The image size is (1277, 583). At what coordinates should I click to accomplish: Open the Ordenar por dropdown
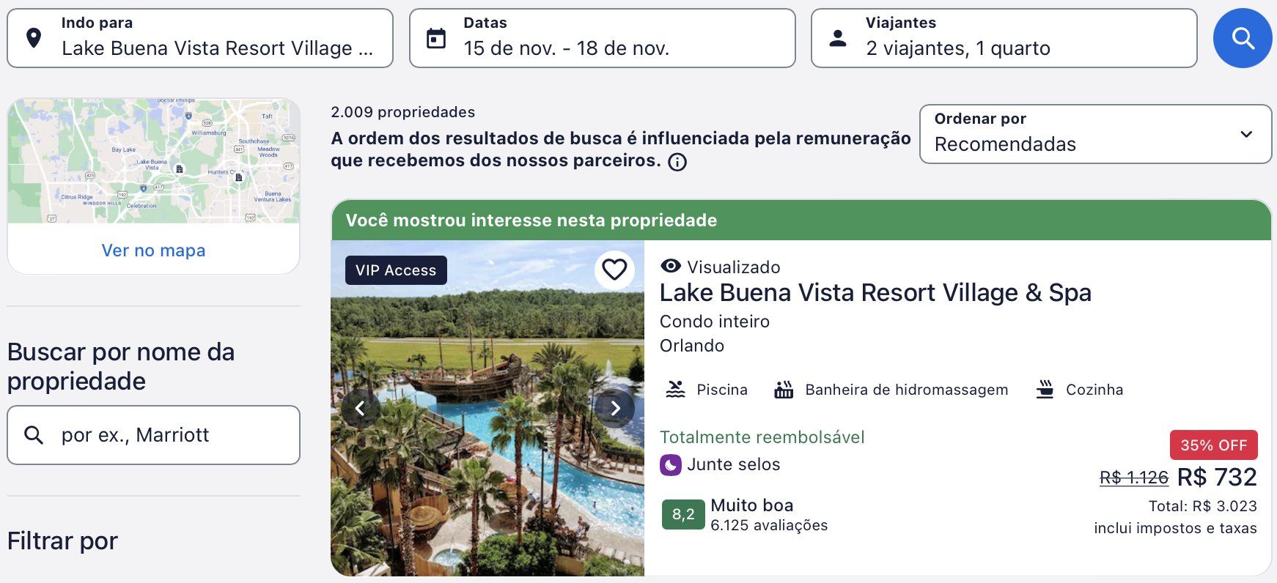tap(1095, 134)
